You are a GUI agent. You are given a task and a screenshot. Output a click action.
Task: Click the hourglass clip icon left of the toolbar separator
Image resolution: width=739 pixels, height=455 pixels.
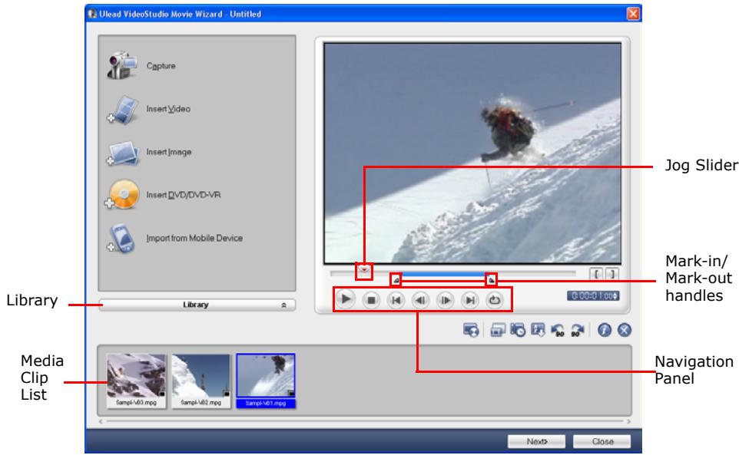coord(470,330)
